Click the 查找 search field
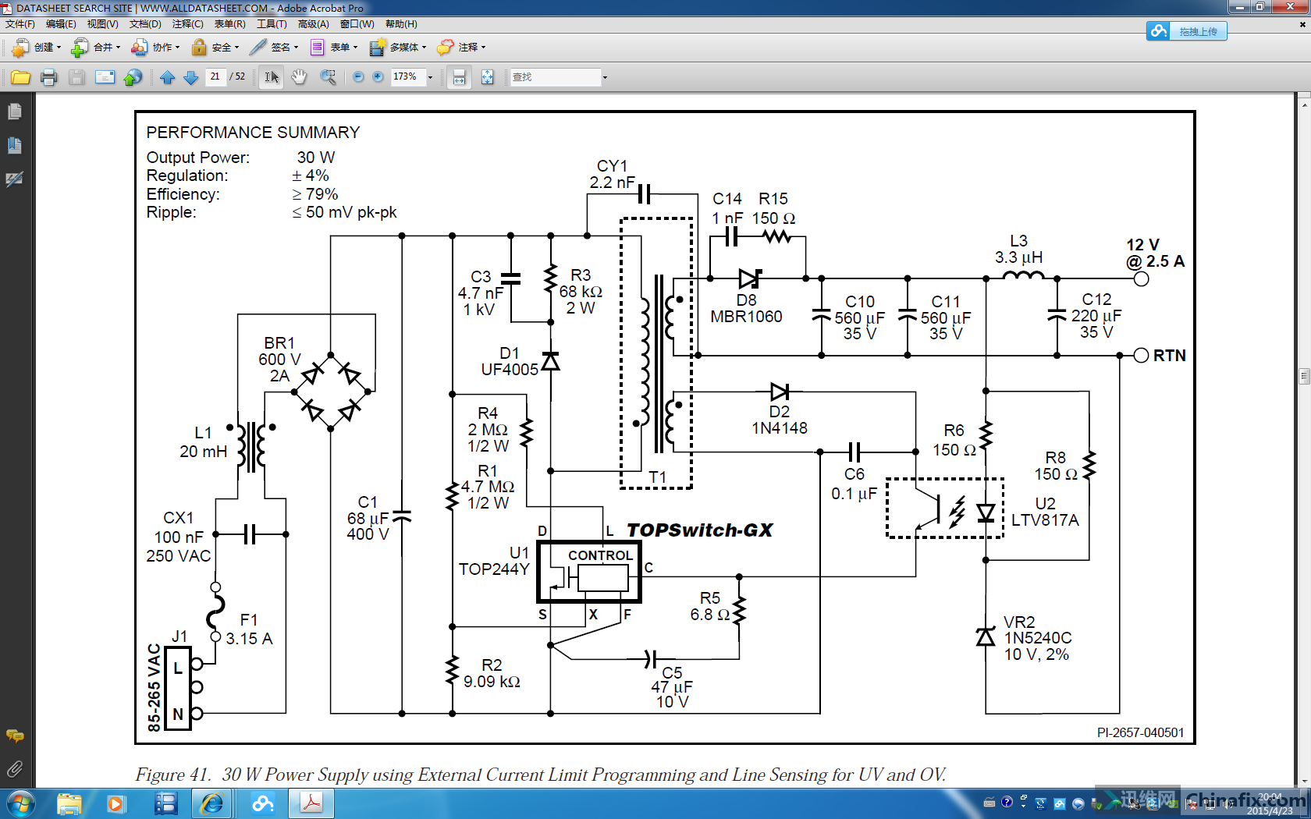 pos(555,77)
